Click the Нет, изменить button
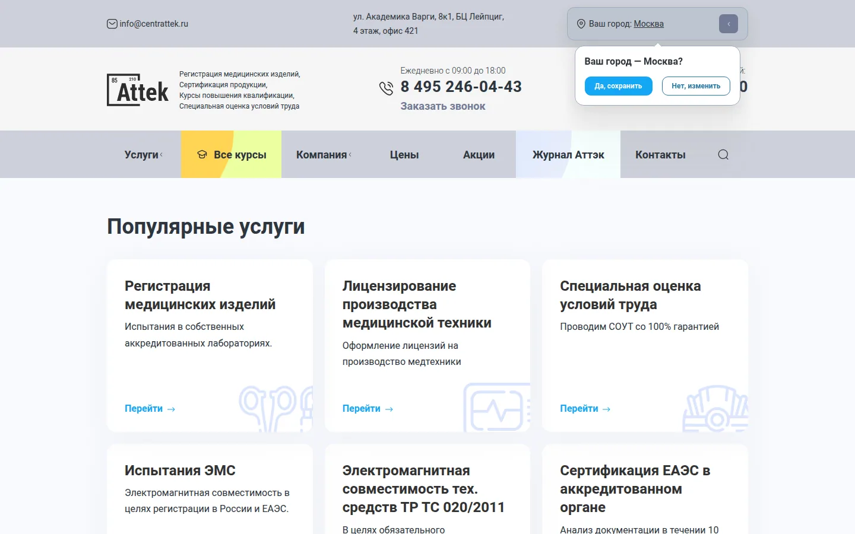The image size is (855, 534). coord(696,86)
